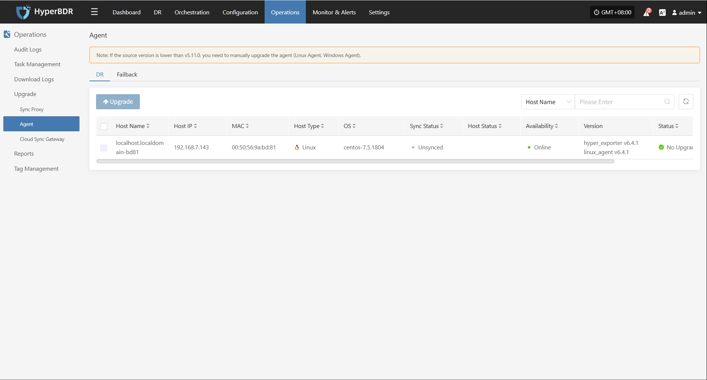The height and width of the screenshot is (380, 707).
Task: Click the Unsynced status text
Action: coord(430,147)
